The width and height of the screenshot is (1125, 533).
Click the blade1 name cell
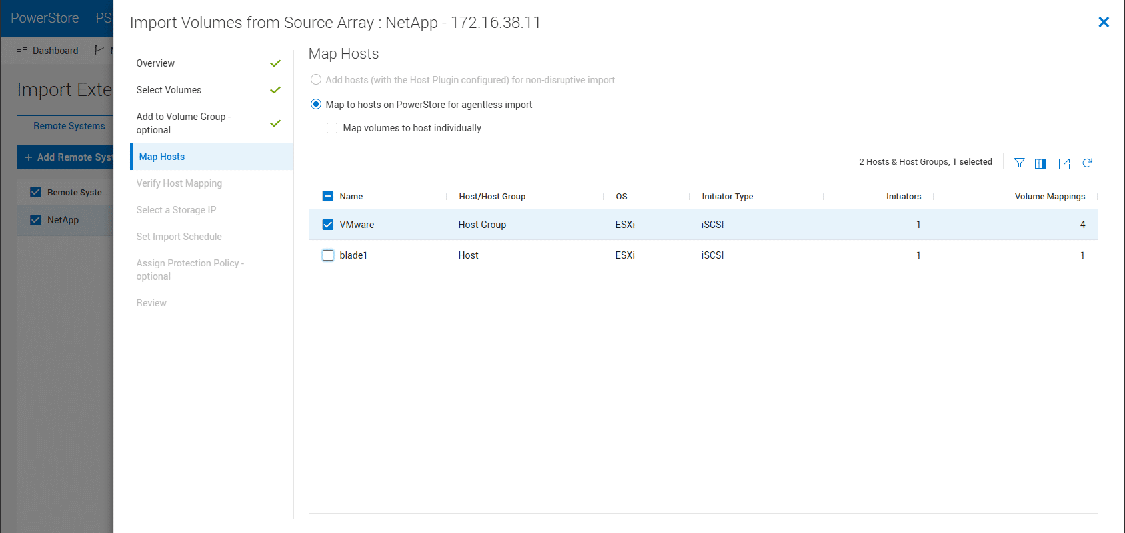353,255
